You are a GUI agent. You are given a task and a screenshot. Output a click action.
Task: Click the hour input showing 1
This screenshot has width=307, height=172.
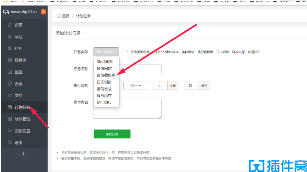(x=161, y=85)
